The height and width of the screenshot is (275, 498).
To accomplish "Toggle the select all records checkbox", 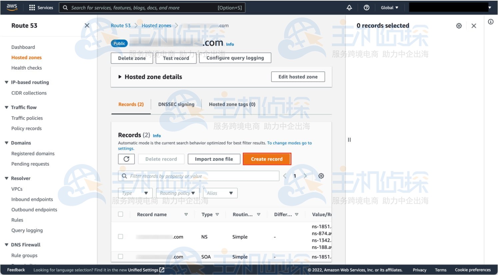I will click(121, 214).
